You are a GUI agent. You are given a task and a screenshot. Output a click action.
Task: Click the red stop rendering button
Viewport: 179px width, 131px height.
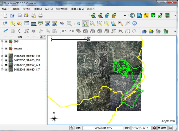(x=155, y=128)
